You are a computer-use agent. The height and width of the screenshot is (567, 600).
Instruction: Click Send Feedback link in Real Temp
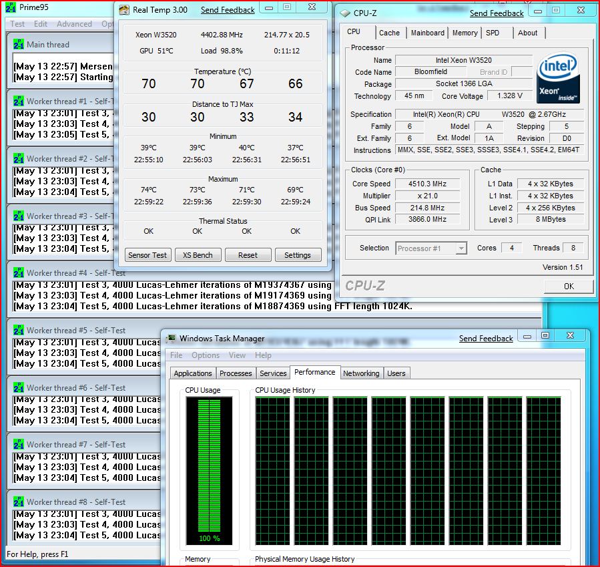[228, 10]
